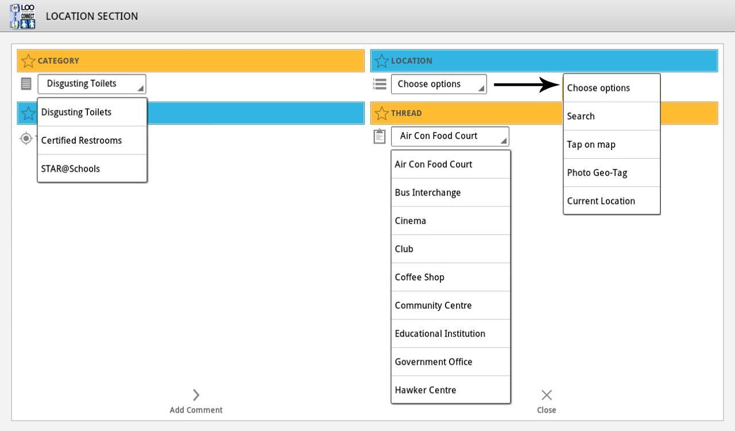
Task: Open the Disgusting Toilets category dropdown
Action: point(92,84)
